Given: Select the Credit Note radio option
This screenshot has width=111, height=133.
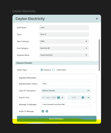Looking at the screenshot, I should 53,70.
